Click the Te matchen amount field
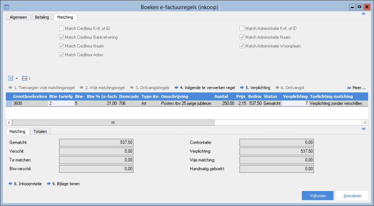374x206 pixels. (96, 160)
